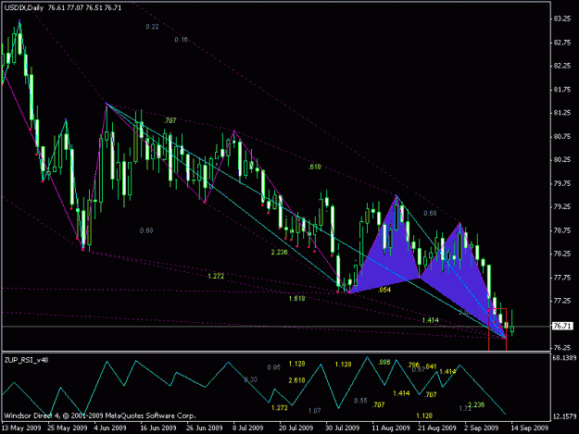The image size is (579, 434).
Task: Click the 80.25 price axis label
Action: [562, 160]
